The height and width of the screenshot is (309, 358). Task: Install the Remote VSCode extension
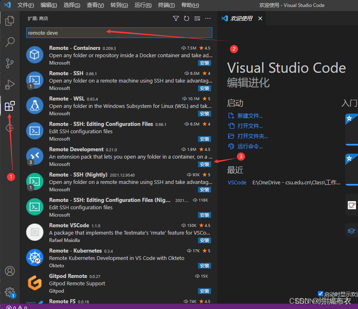pos(204,240)
